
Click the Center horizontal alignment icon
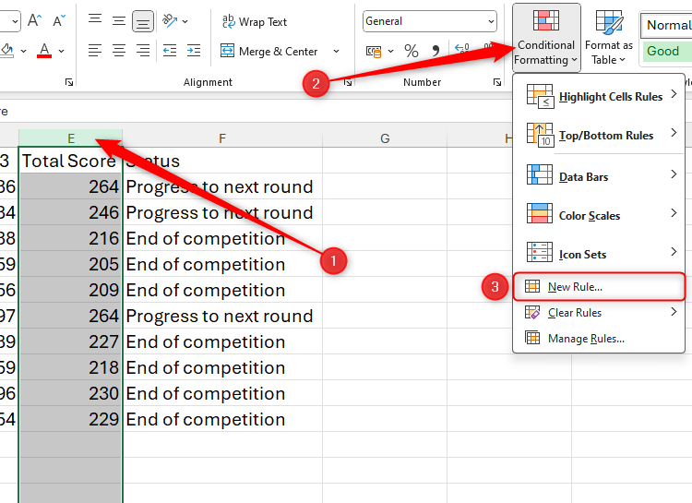pos(119,52)
